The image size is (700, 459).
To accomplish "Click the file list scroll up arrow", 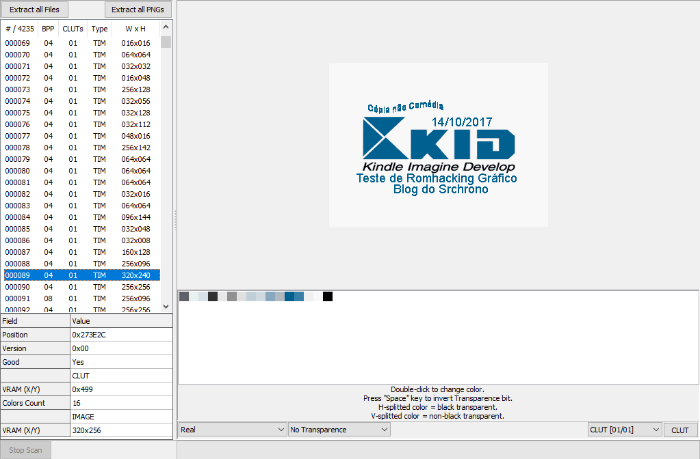I will click(x=166, y=27).
